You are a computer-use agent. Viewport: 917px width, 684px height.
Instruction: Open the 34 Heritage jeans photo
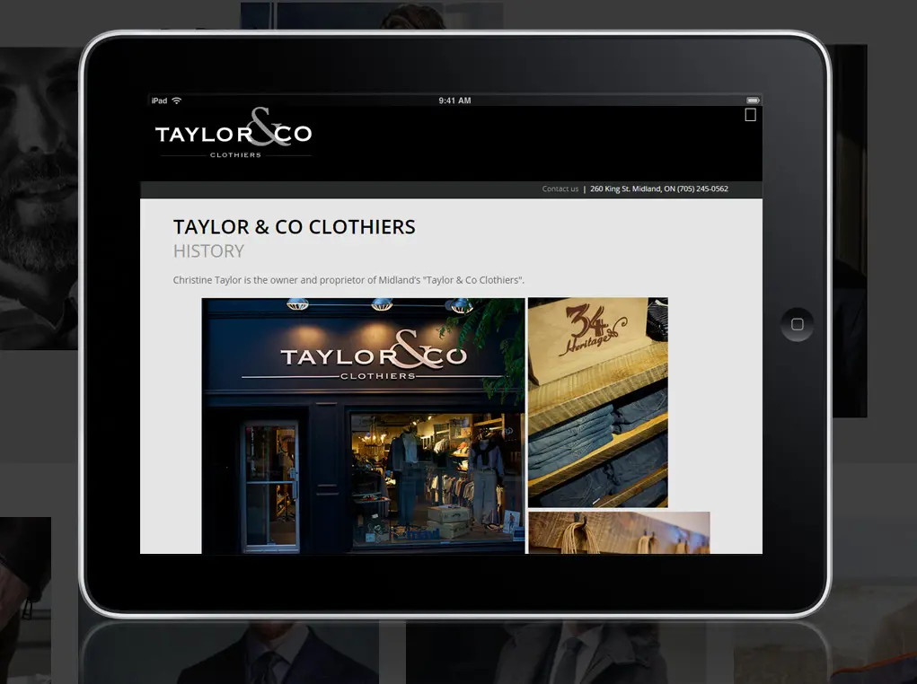click(597, 403)
